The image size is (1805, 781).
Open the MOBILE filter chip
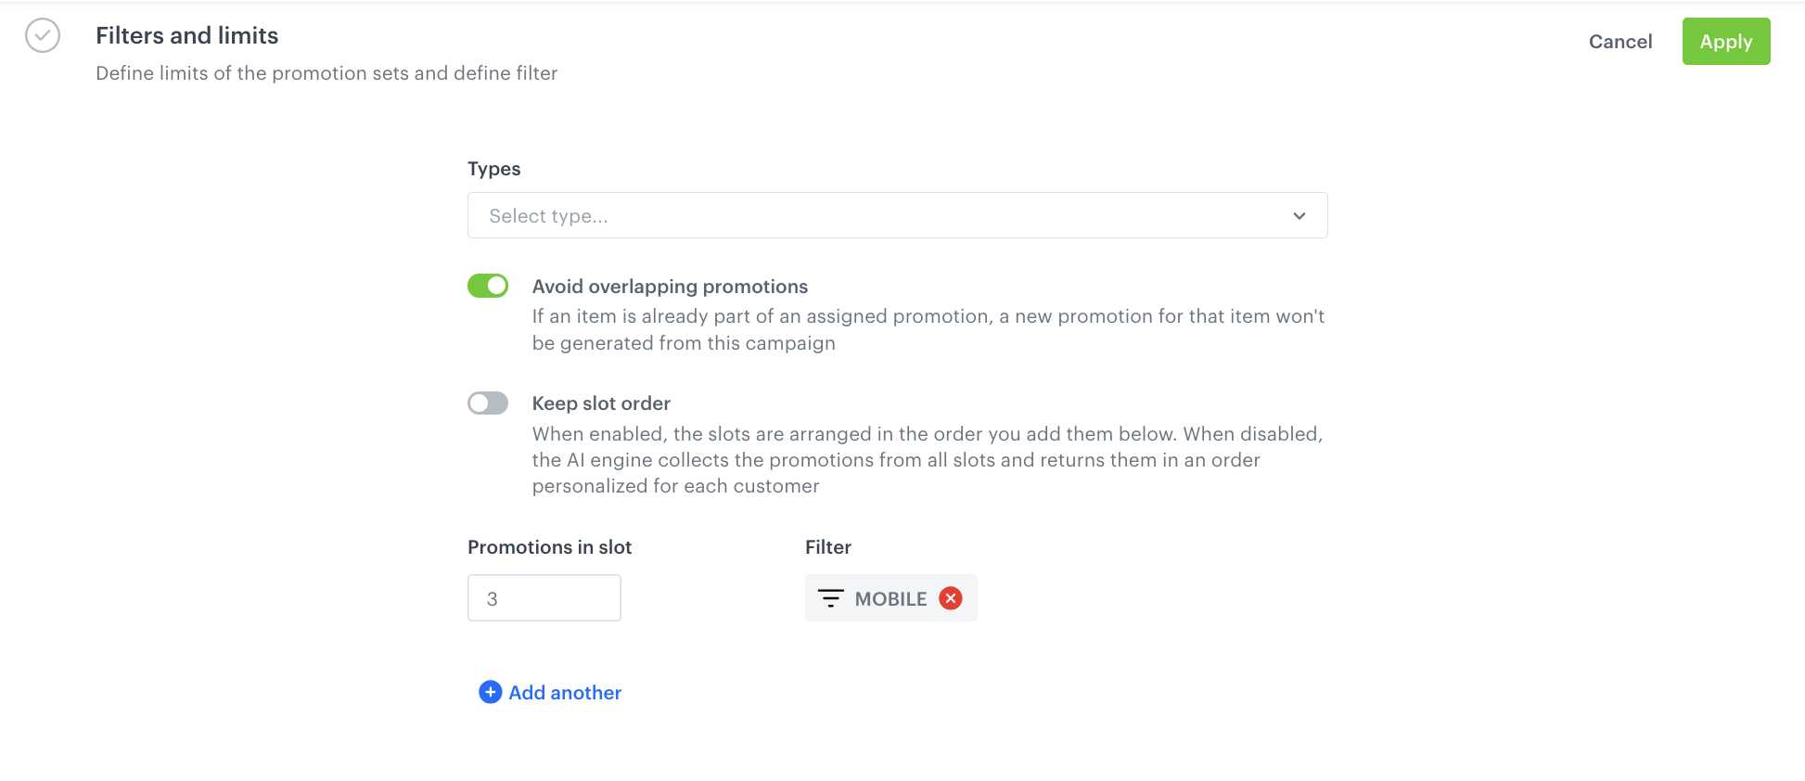pos(890,599)
